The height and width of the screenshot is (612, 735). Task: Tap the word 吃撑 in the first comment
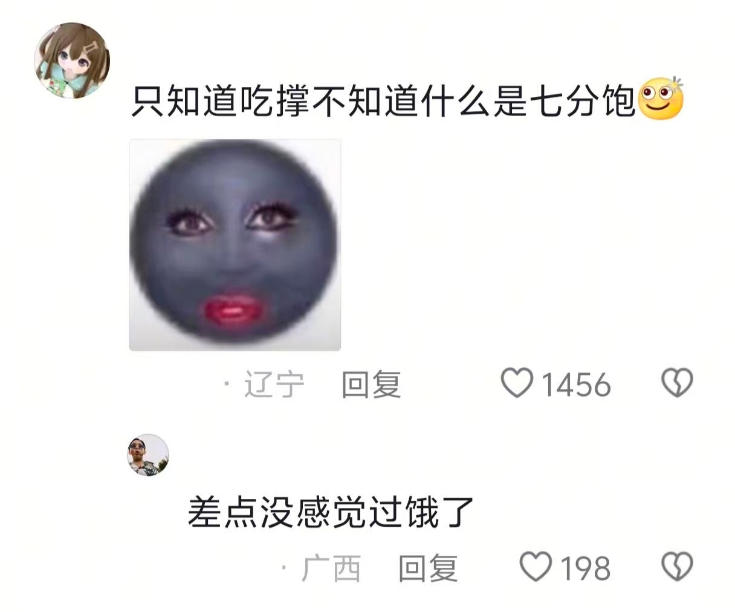[276, 101]
